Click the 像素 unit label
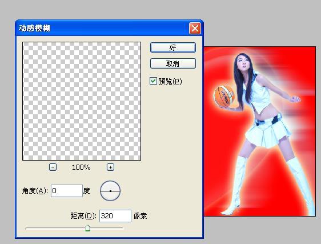The width and height of the screenshot is (321, 244). tap(141, 216)
